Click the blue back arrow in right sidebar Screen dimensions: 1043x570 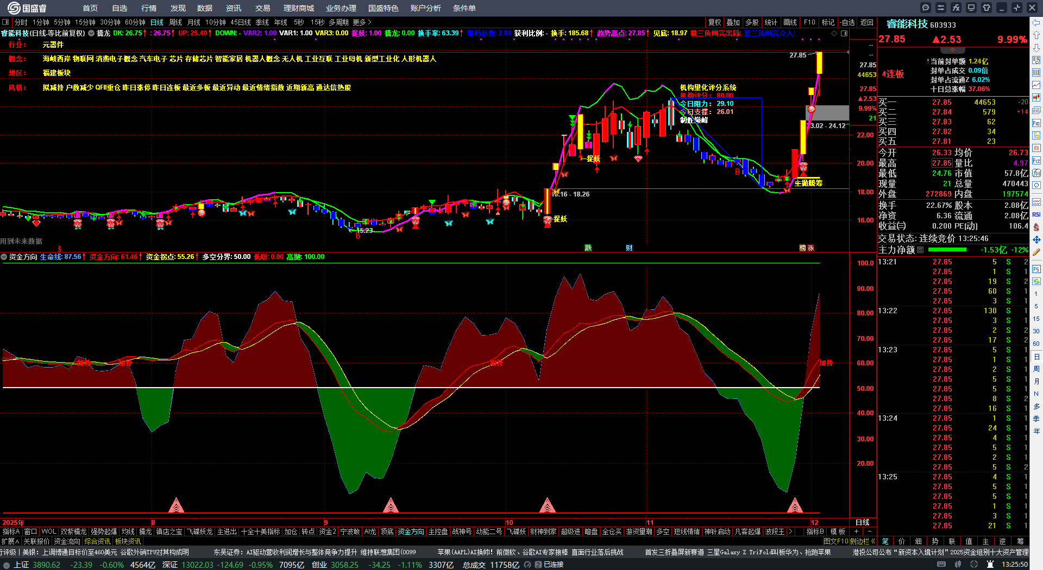point(1036,23)
